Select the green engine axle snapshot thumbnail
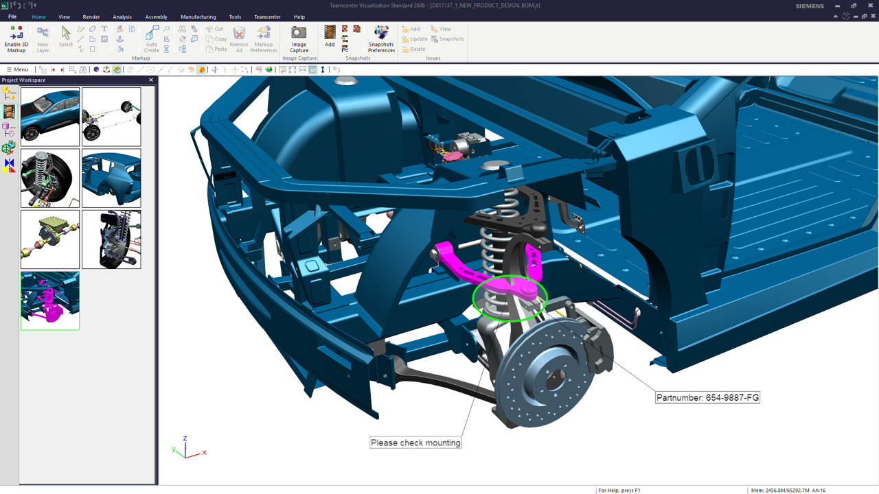Viewport: 879px width, 494px height. click(50, 239)
